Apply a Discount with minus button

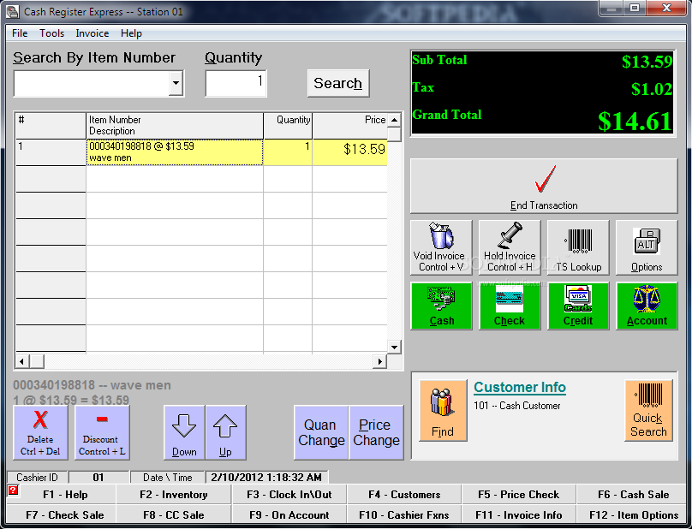[x=102, y=432]
